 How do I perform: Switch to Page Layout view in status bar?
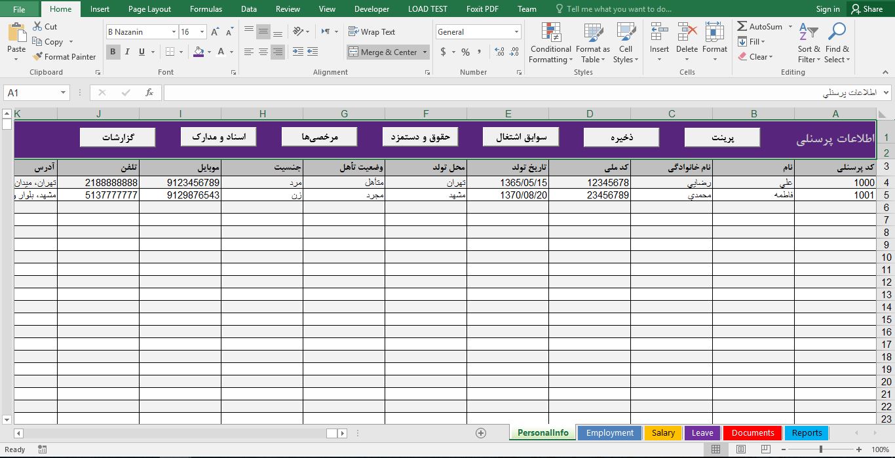click(741, 449)
